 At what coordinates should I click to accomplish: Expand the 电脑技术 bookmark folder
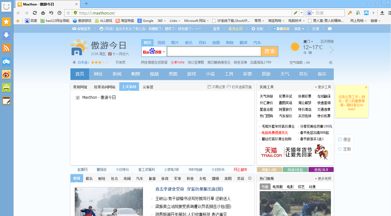click(296, 21)
